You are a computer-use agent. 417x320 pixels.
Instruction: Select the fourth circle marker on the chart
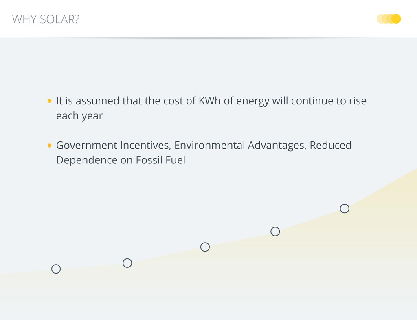275,232
